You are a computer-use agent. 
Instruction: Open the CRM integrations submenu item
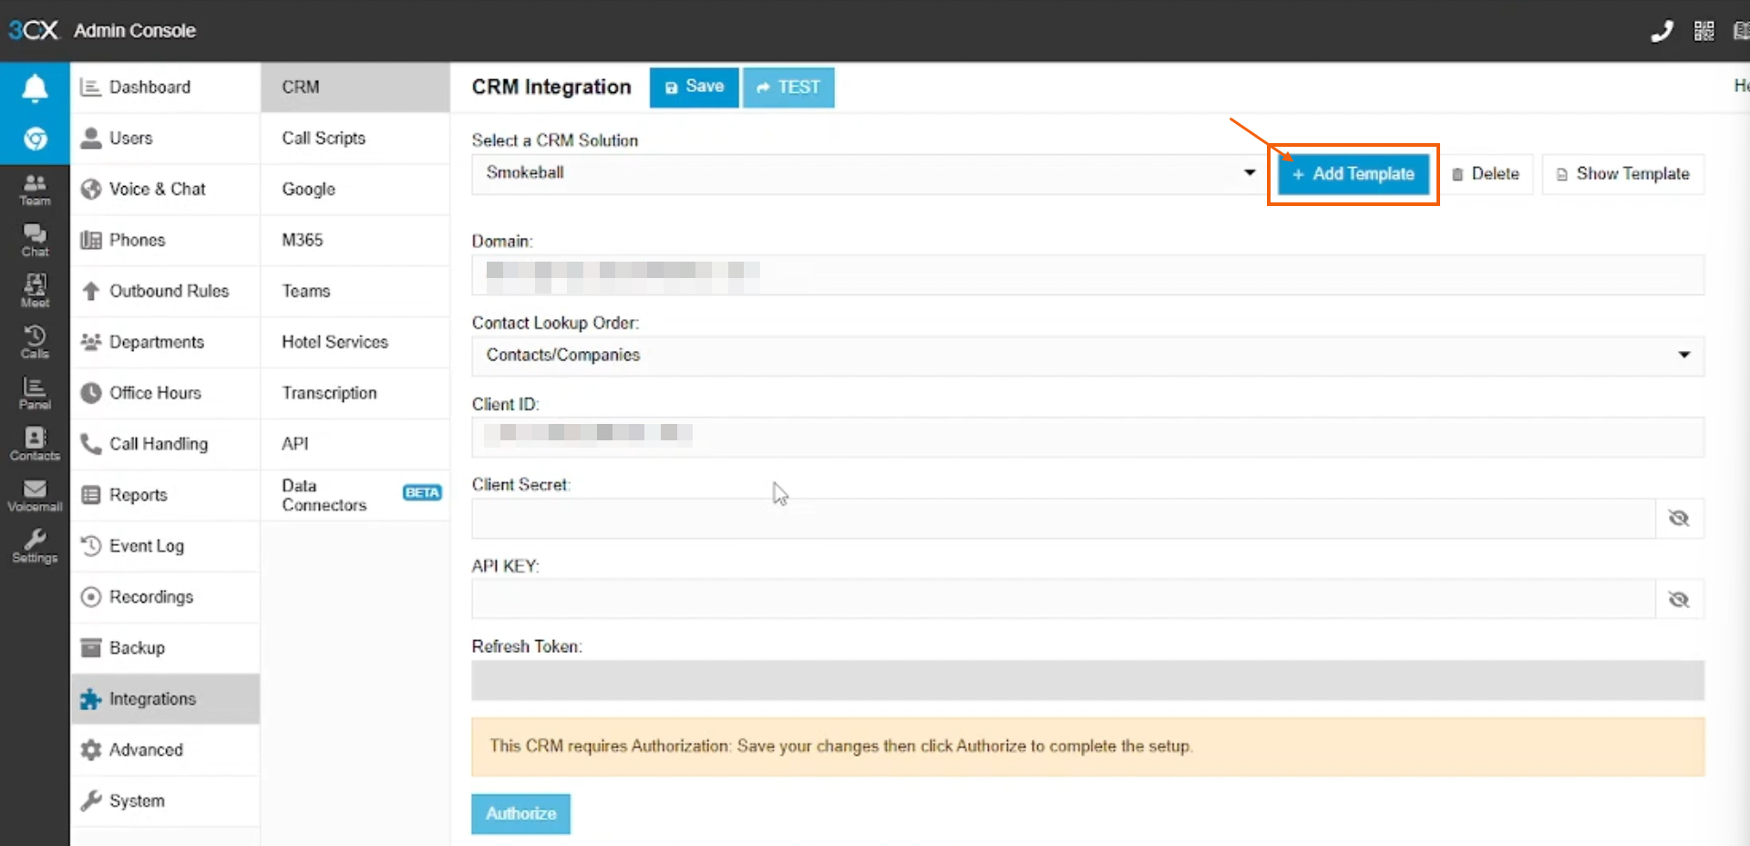[355, 88]
